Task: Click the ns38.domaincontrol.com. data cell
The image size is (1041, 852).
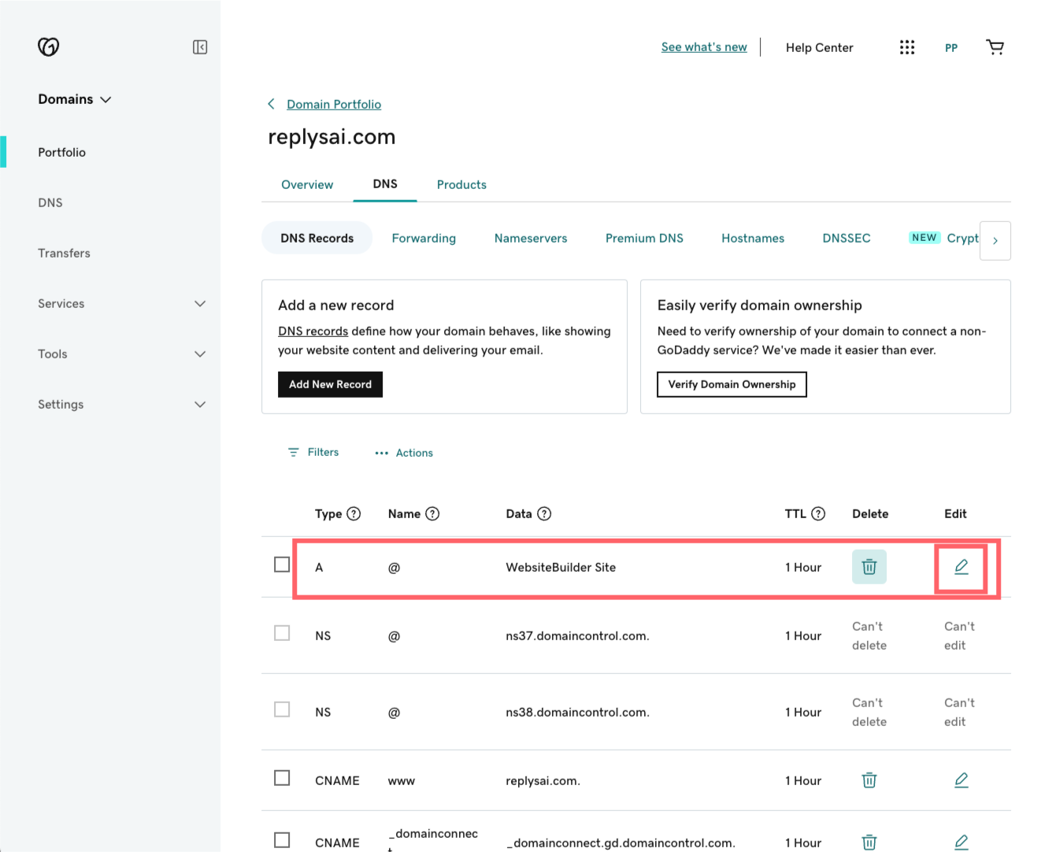Action: [x=577, y=712]
